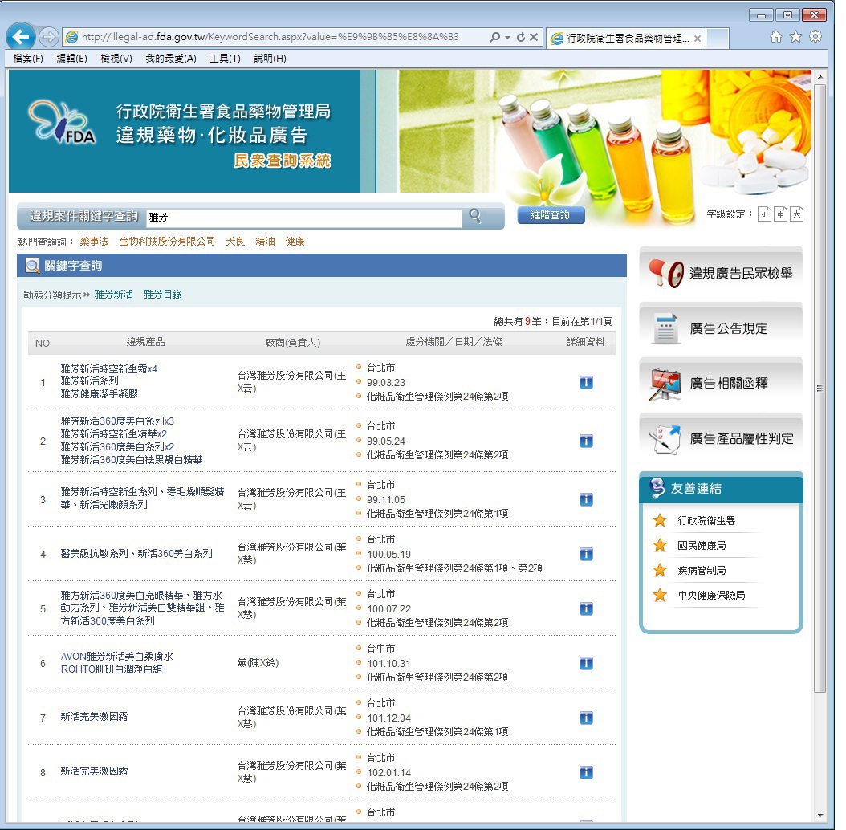Open 廣告公告規定 sidebar banner

pos(721,328)
